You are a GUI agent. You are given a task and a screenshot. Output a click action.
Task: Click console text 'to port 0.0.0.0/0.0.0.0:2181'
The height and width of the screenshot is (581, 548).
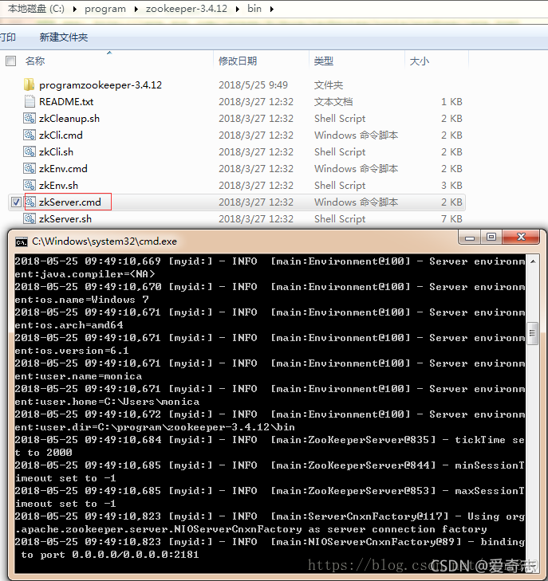tap(110, 555)
